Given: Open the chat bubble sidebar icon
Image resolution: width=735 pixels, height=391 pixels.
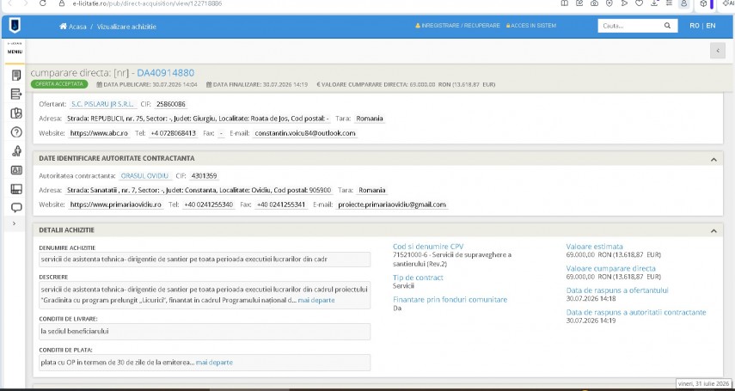Looking at the screenshot, I should coord(16,208).
